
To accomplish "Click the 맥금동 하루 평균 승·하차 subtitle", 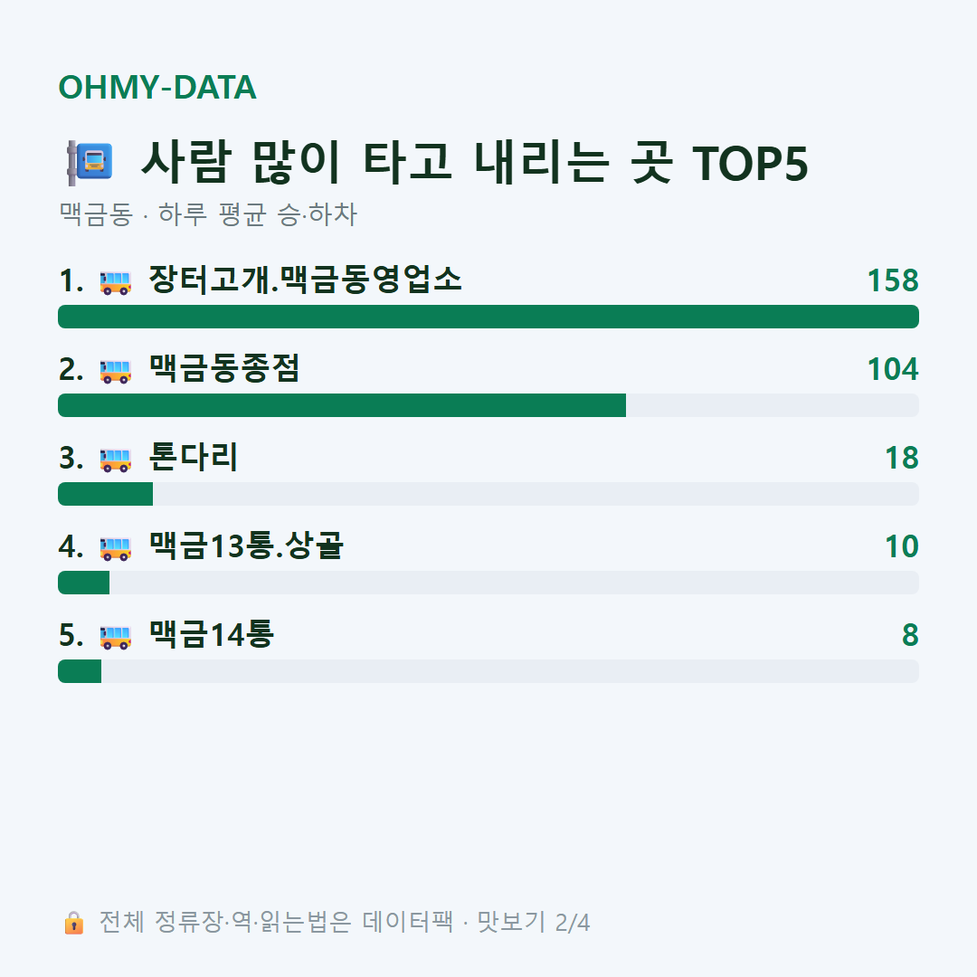I will (208, 214).
